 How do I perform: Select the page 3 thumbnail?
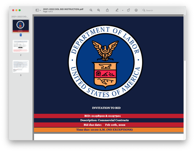[21, 66]
